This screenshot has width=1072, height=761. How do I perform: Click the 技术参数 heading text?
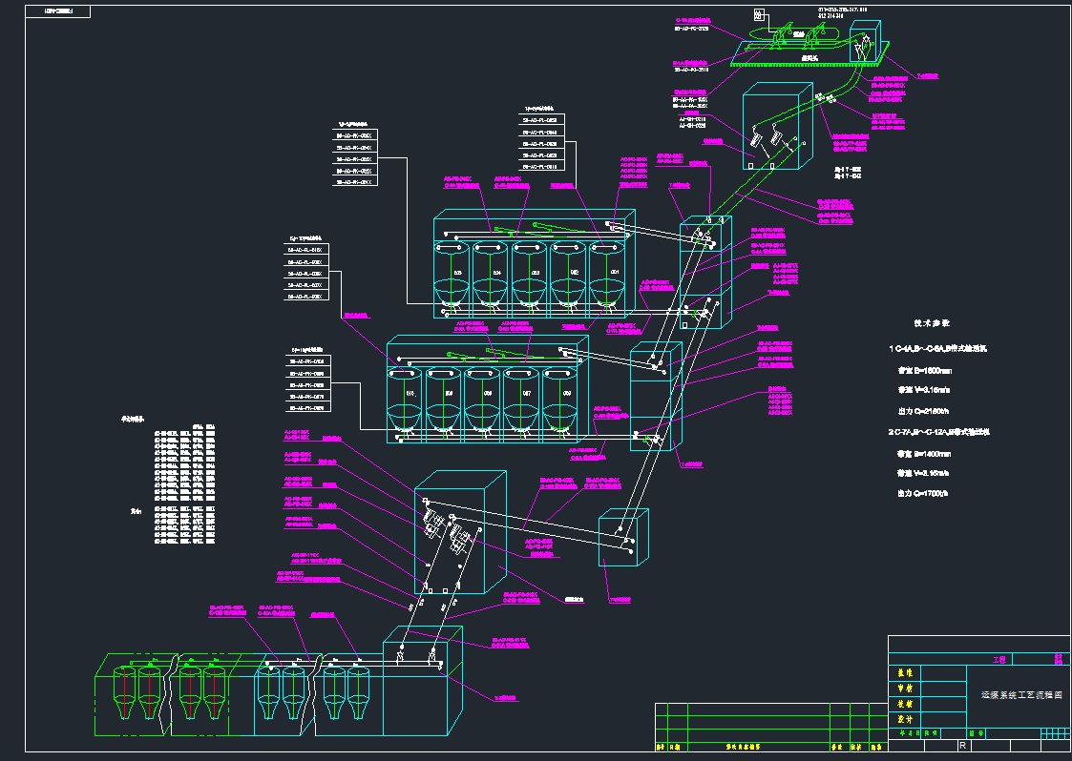[x=933, y=323]
